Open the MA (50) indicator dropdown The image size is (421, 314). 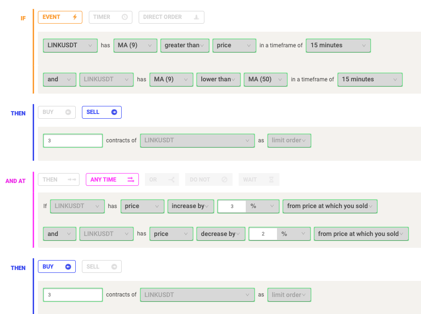click(x=266, y=79)
